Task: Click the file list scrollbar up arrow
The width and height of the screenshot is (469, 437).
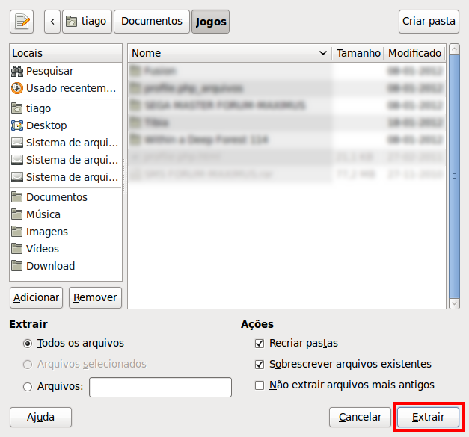Action: pyautogui.click(x=454, y=49)
